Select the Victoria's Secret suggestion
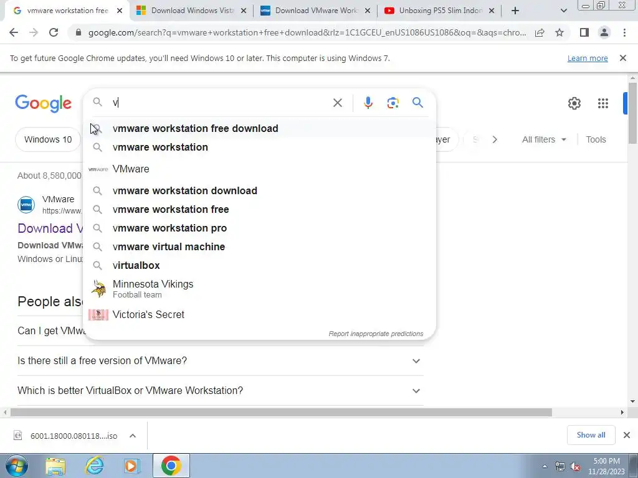This screenshot has width=638, height=478. point(260,314)
